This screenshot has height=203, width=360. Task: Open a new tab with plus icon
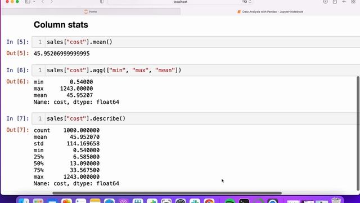pyautogui.click(x=344, y=2)
